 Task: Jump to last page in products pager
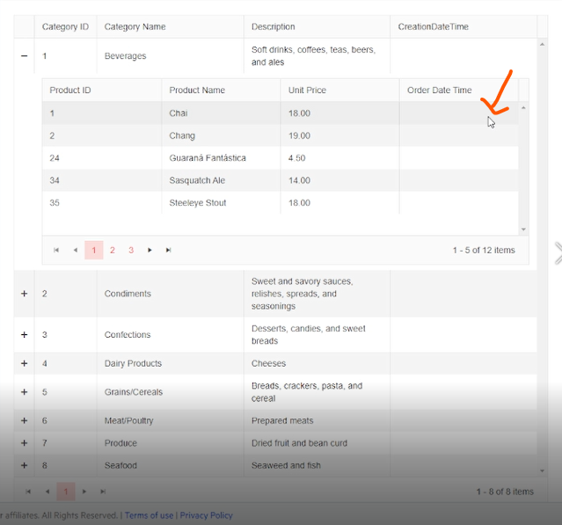[168, 251]
